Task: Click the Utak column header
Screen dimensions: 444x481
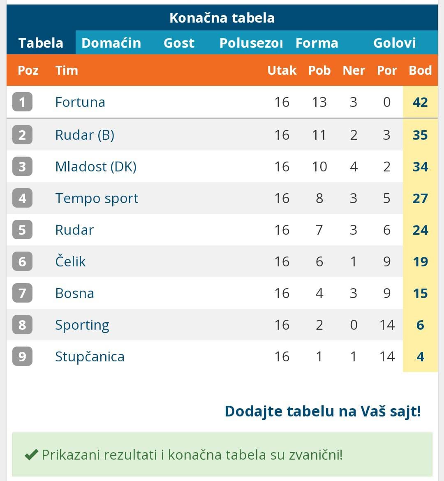Action: [x=282, y=70]
